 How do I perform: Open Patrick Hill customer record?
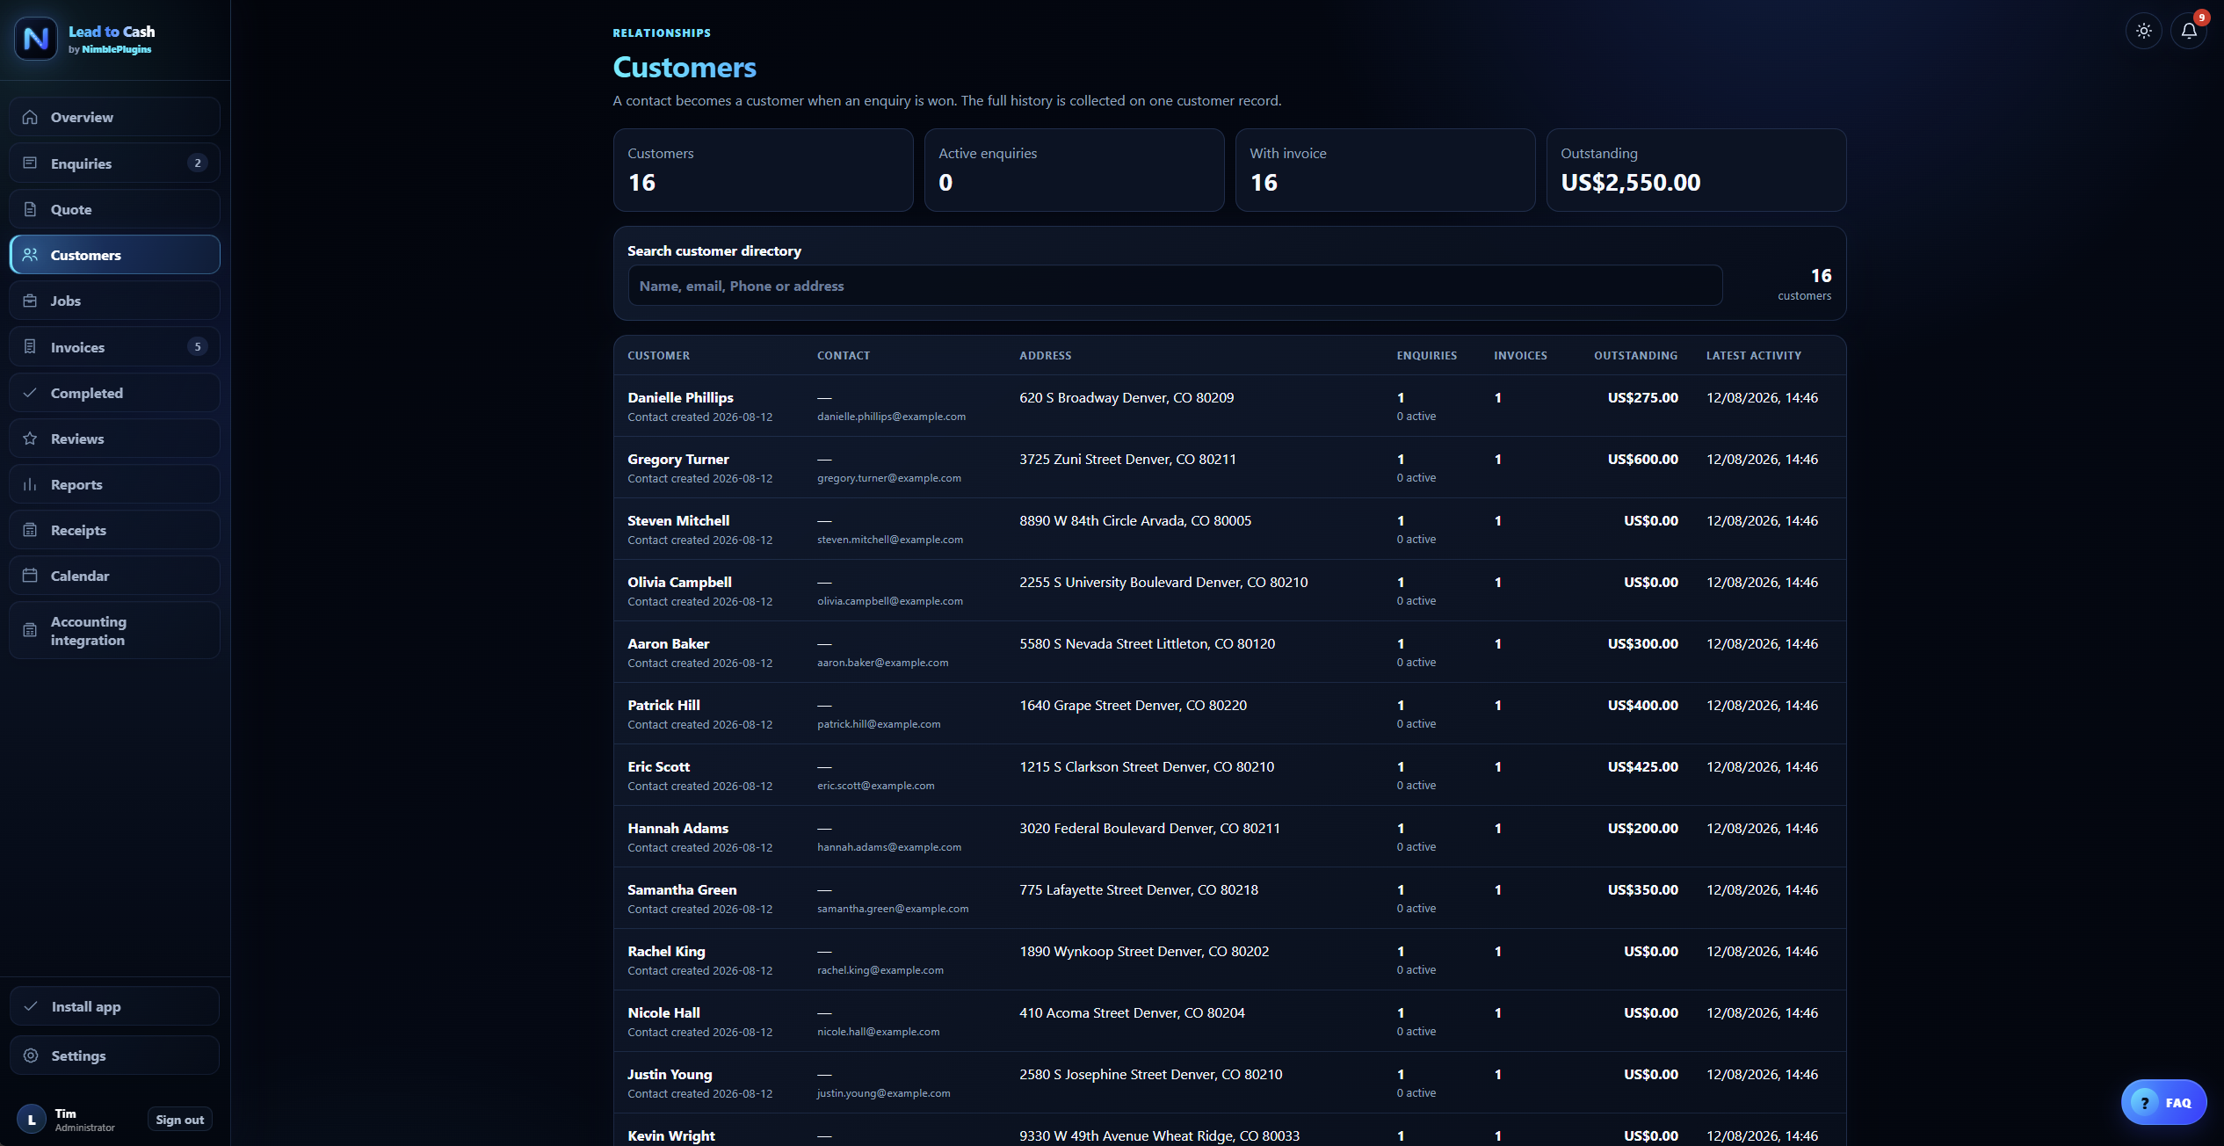click(x=663, y=705)
